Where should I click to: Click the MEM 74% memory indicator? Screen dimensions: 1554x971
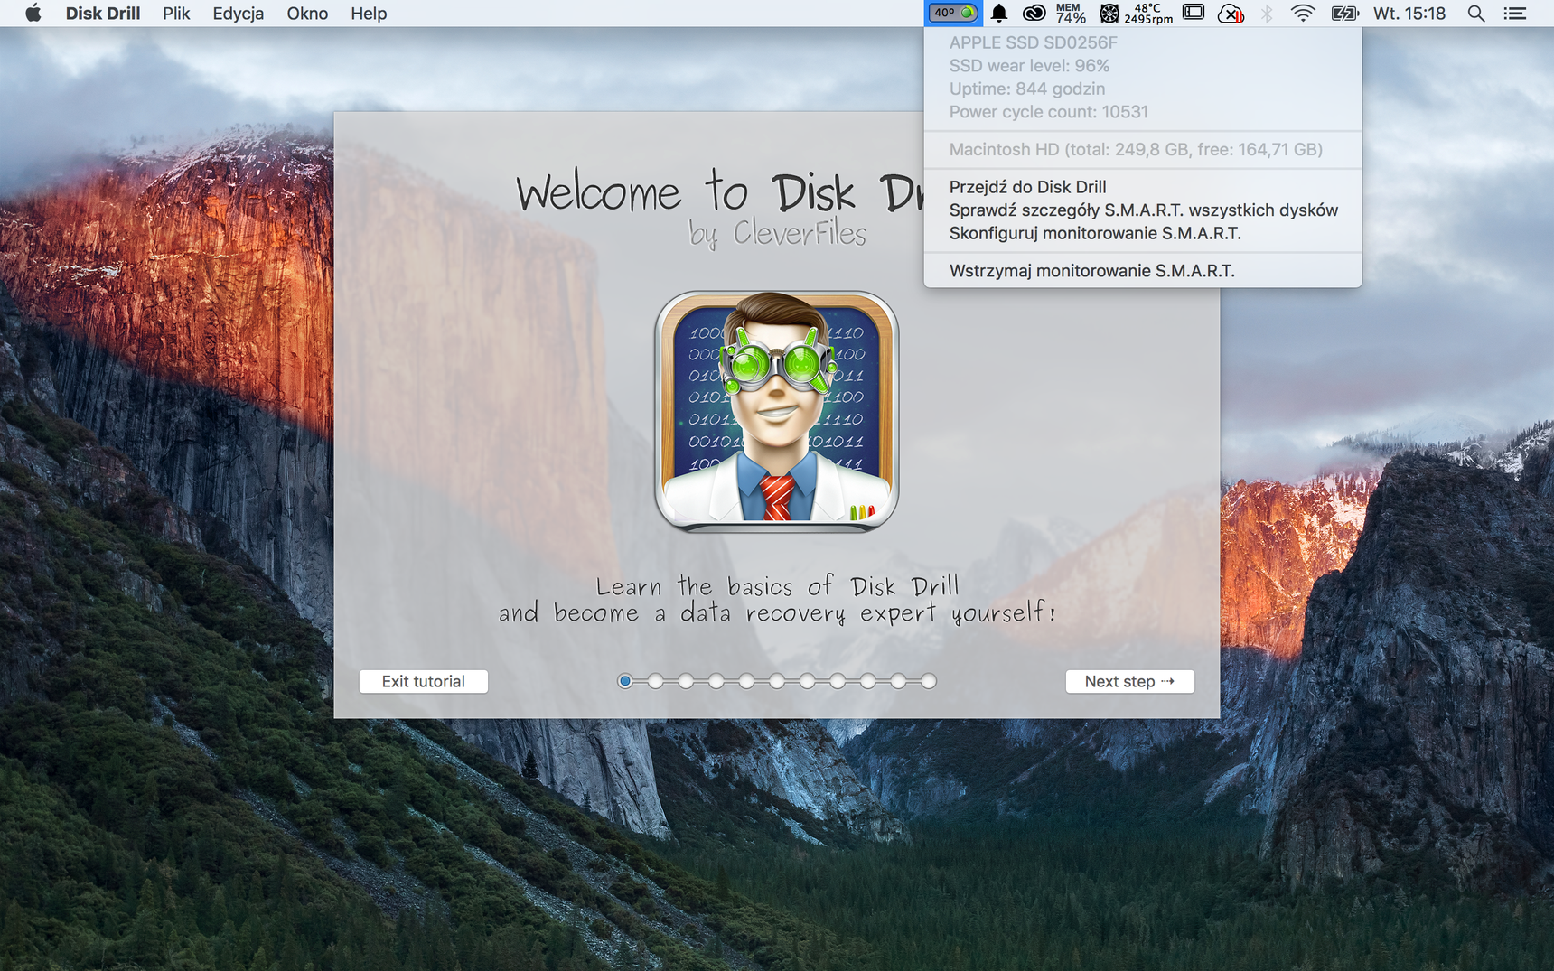point(1071,13)
